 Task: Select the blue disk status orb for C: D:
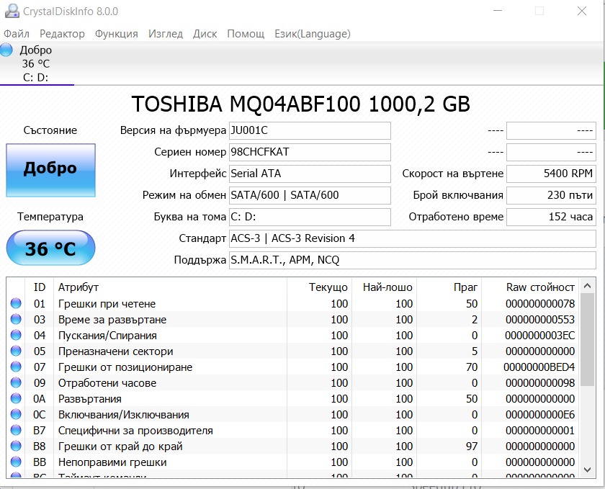(x=6, y=50)
